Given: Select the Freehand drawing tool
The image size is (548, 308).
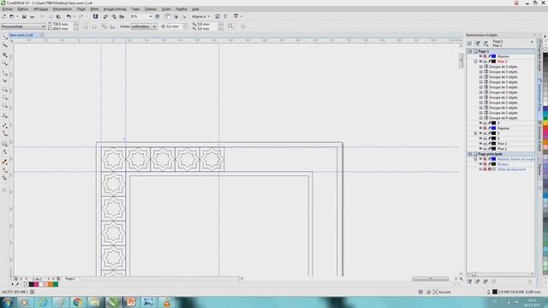Looking at the screenshot, I should [4, 73].
